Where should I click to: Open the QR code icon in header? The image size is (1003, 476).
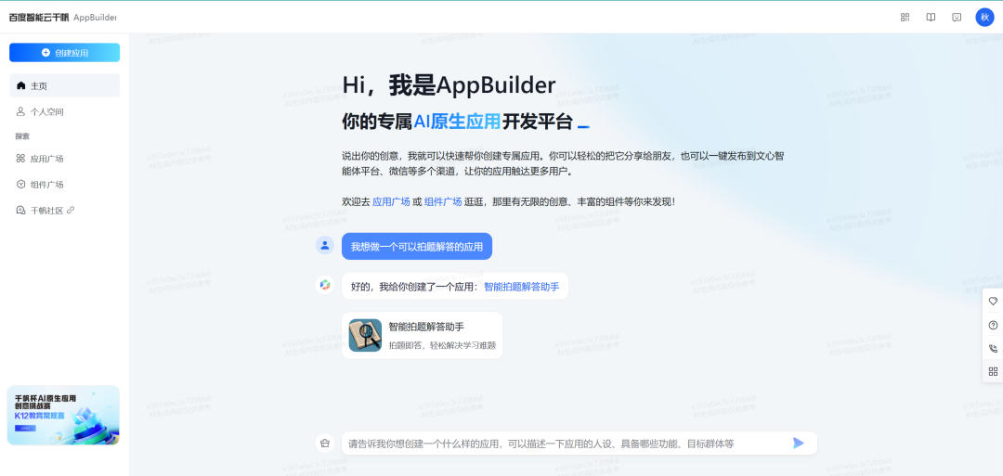905,18
